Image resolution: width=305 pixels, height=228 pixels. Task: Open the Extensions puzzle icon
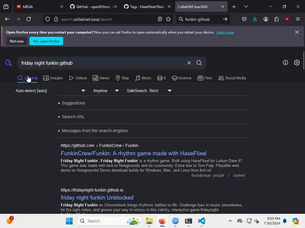click(276, 19)
